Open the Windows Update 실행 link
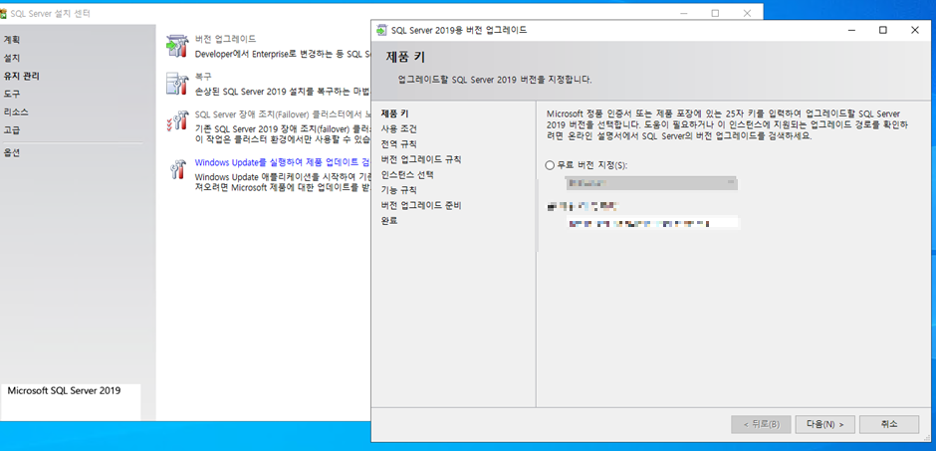Viewport: 936px width, 451px height. tap(282, 162)
